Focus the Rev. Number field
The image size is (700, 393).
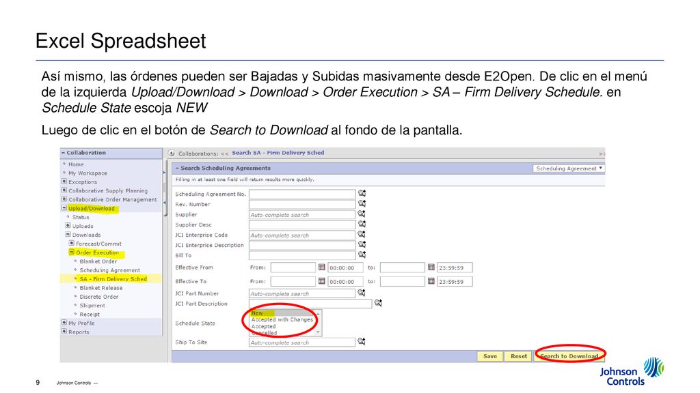[x=302, y=204]
